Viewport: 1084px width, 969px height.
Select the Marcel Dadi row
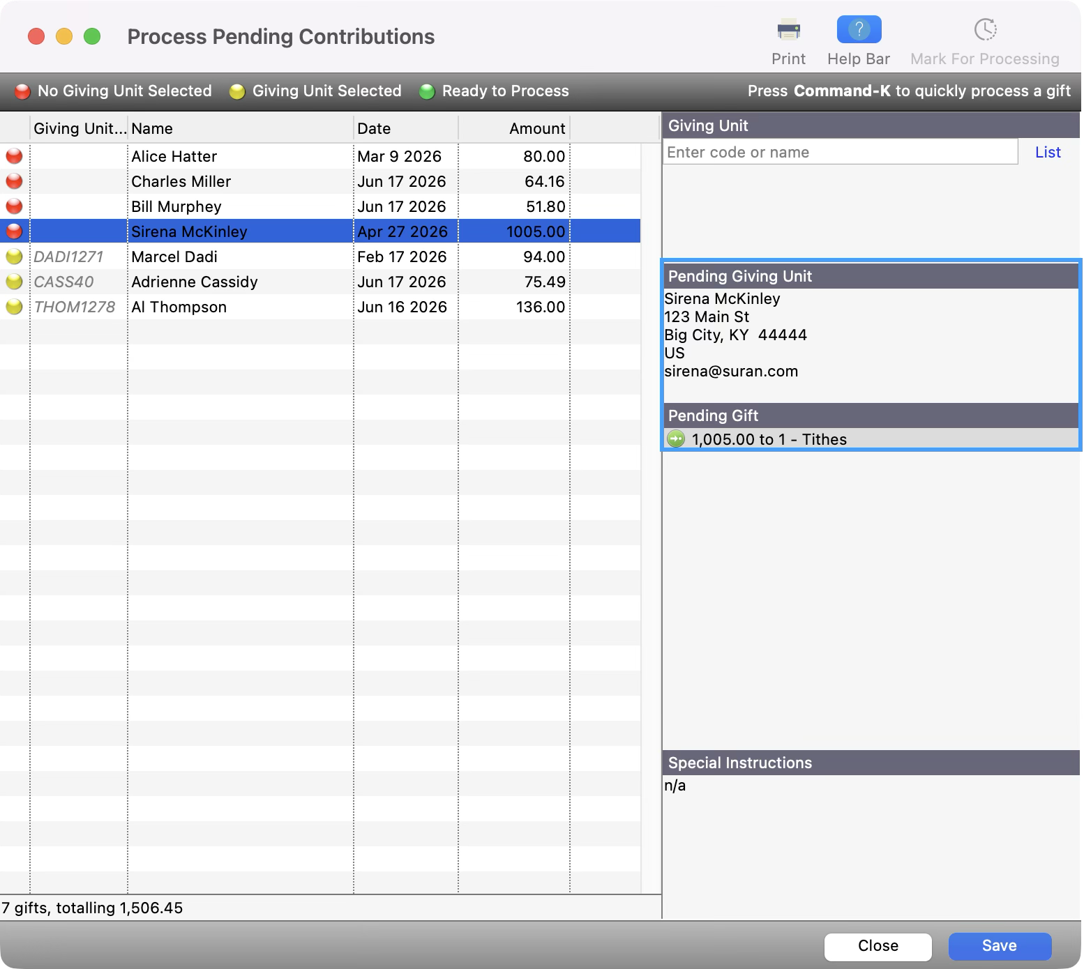(x=320, y=257)
